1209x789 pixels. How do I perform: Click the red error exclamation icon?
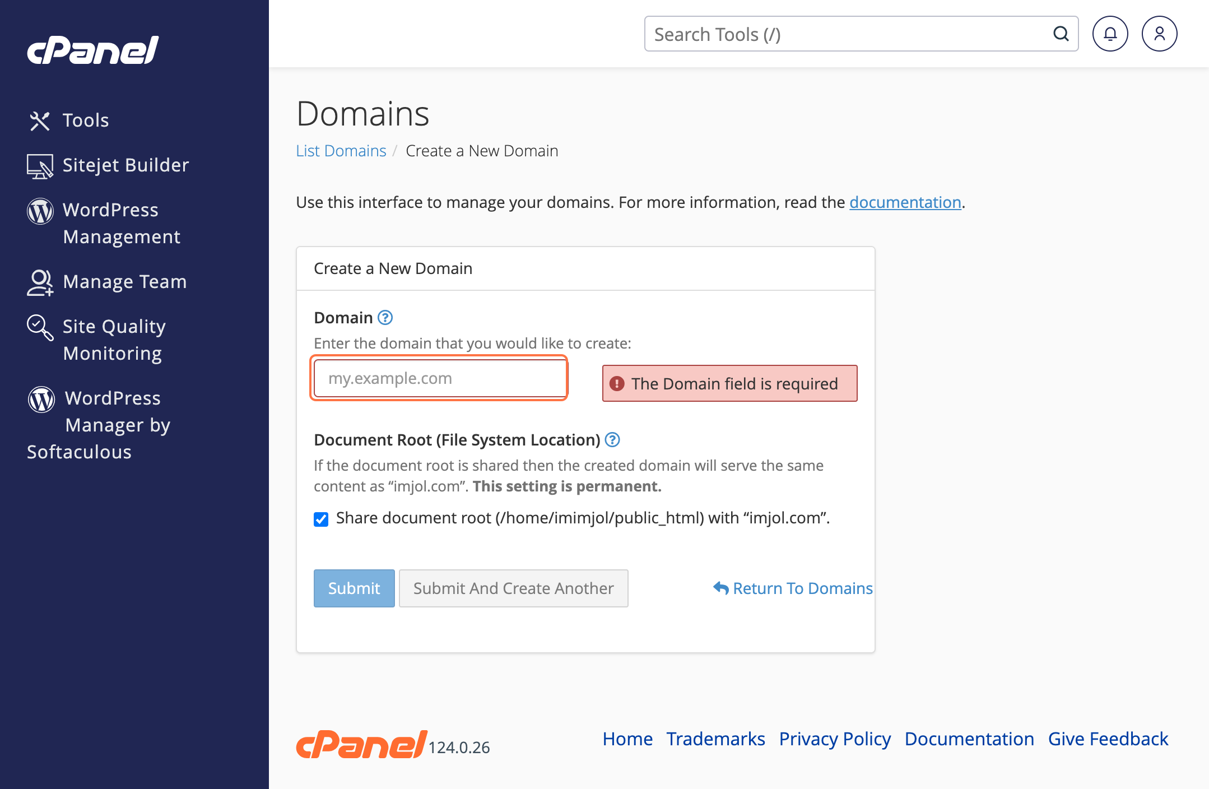pos(617,384)
